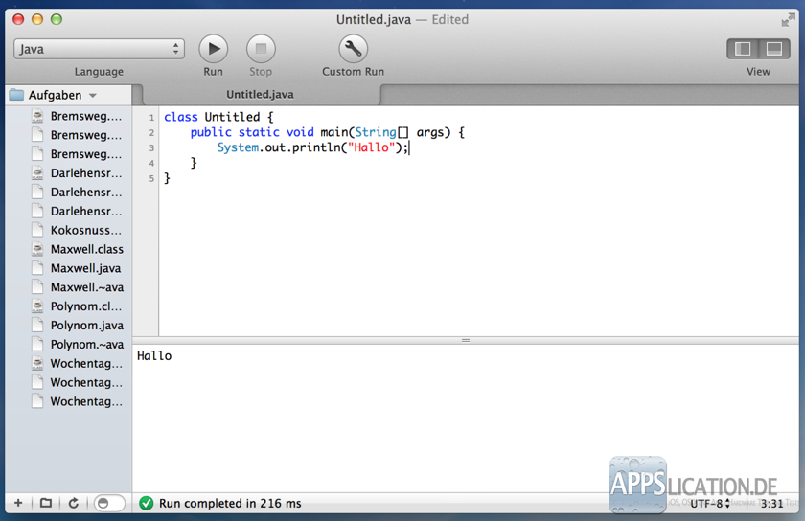The height and width of the screenshot is (521, 805).
Task: Click System keyword on line 3
Action: click(238, 147)
